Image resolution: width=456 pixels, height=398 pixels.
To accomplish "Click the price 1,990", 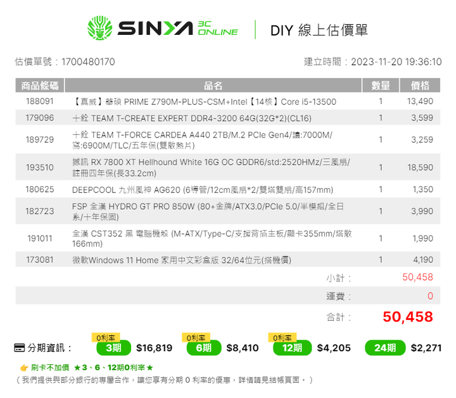I will point(423,238).
